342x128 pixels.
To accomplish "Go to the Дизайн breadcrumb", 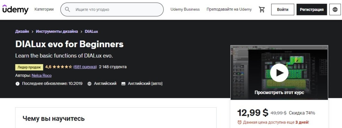I will pos(22,31).
